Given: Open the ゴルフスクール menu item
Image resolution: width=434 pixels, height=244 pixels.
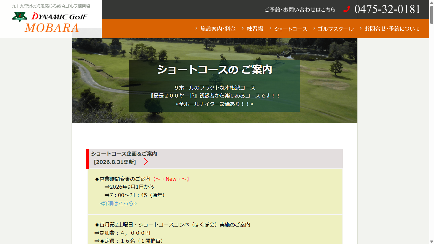Looking at the screenshot, I should point(335,29).
